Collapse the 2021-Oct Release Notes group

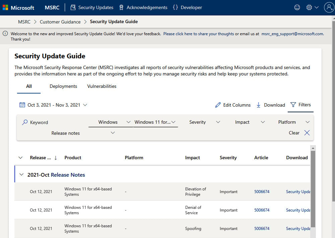coord(21,175)
